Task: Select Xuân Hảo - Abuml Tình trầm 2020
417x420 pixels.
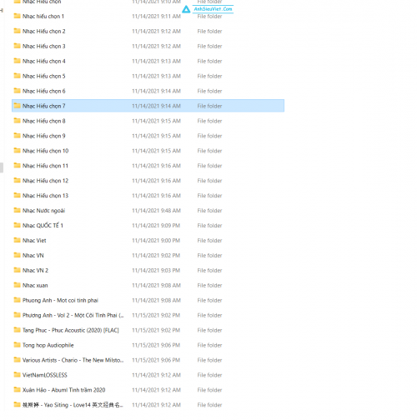Action: [x=64, y=390]
